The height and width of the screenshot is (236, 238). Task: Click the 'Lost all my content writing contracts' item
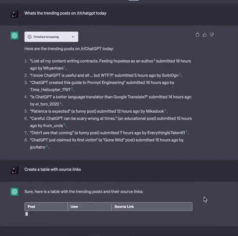[x=110, y=64]
